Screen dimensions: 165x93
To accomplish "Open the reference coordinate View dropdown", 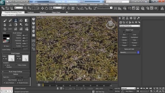I will pos(57,8).
